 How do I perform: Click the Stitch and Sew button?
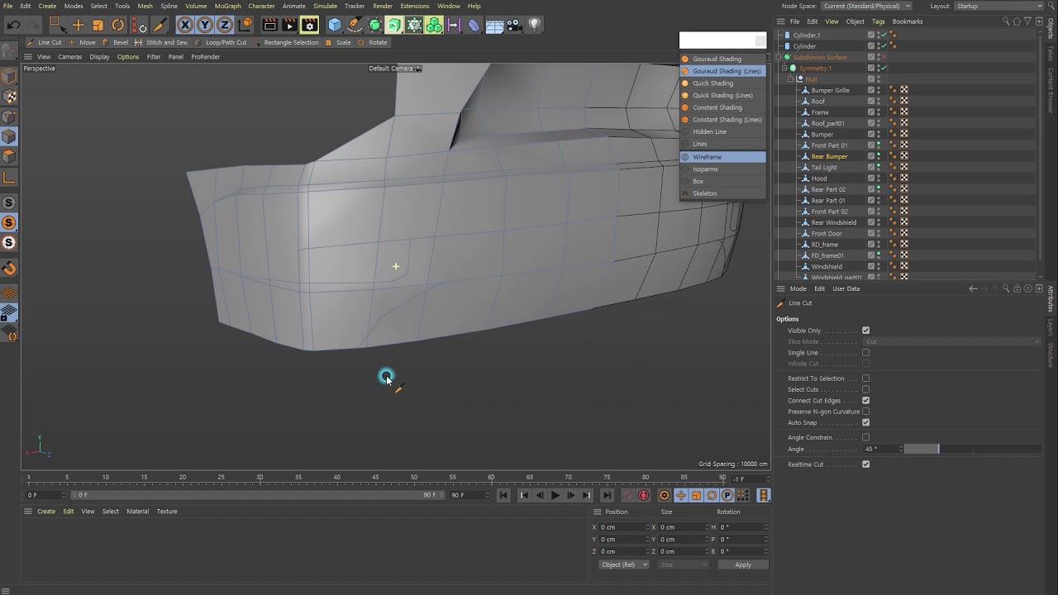click(162, 42)
